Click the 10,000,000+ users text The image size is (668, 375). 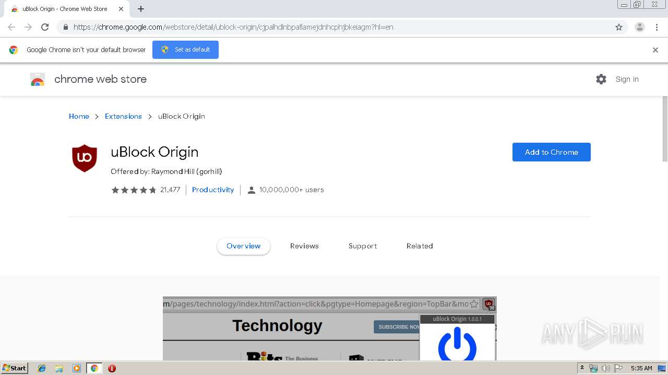tap(292, 190)
